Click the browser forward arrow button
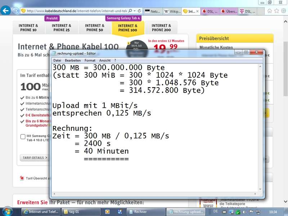Image resolution: width=288 pixels, height=216 pixels. pos(15,11)
